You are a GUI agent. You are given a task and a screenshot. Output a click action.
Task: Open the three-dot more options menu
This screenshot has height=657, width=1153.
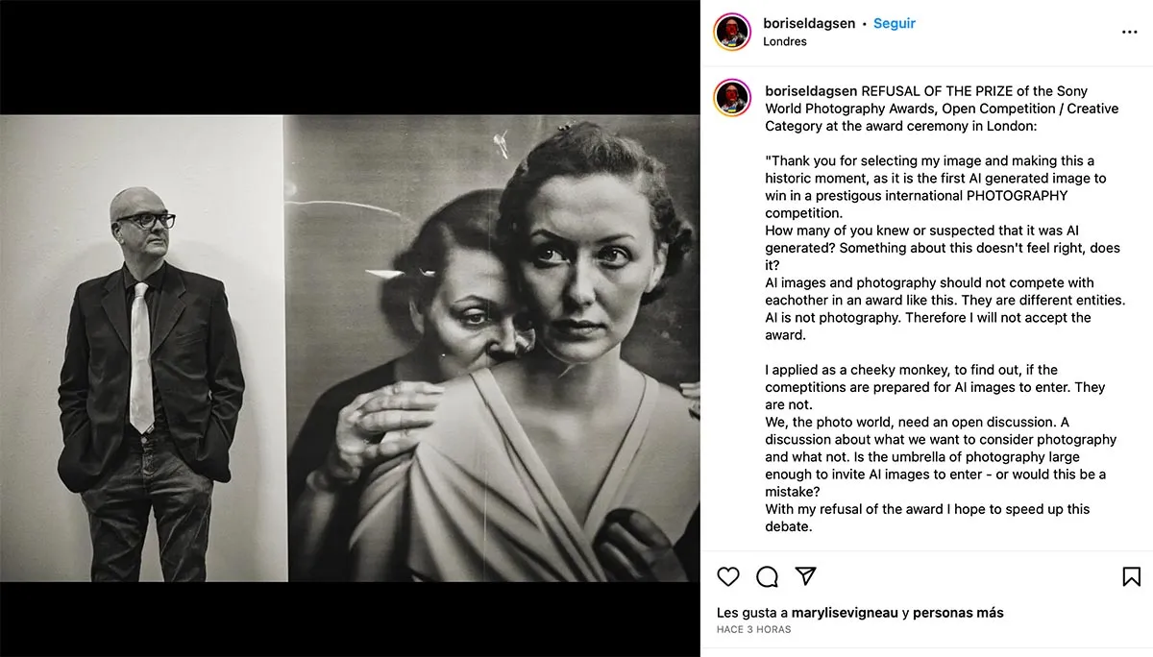(x=1129, y=32)
